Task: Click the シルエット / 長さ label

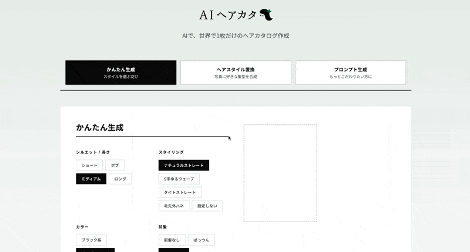Action: (x=93, y=152)
